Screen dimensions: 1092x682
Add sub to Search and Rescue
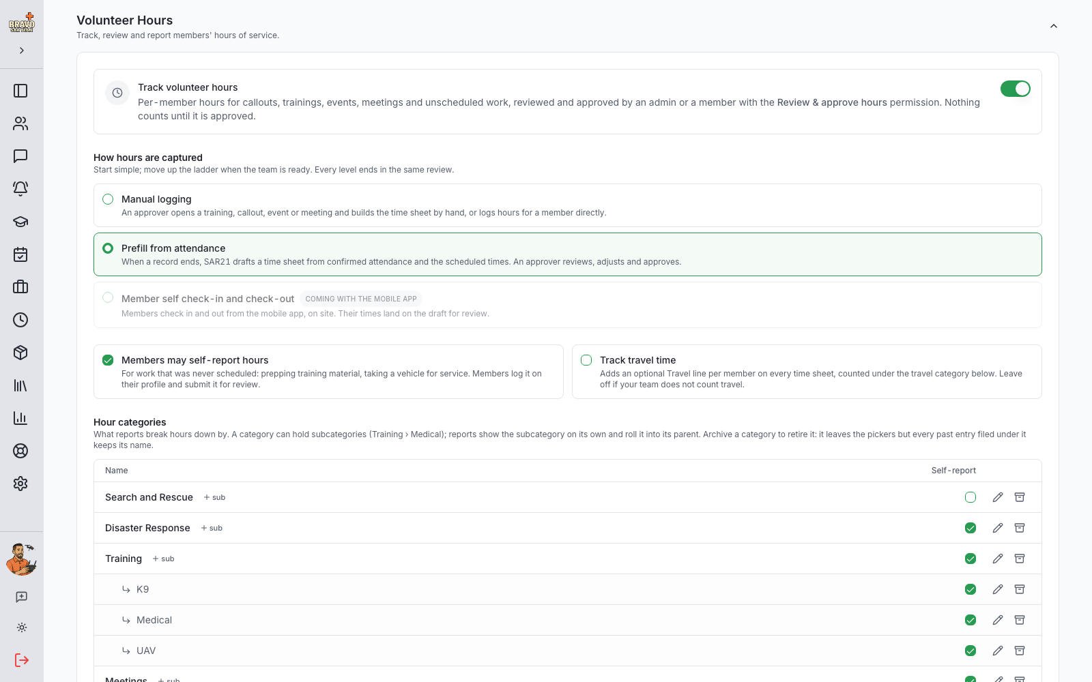[x=214, y=497]
